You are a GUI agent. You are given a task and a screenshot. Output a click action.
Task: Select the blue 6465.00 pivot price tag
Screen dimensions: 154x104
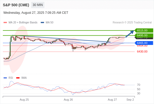[144, 43]
